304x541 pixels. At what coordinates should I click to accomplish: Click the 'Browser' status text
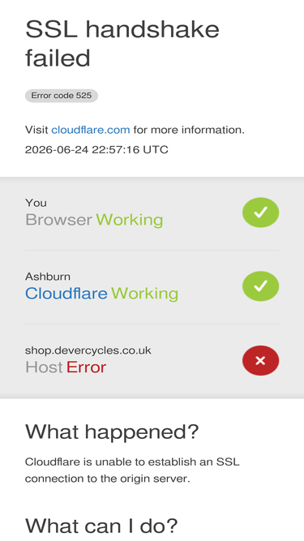click(x=58, y=220)
